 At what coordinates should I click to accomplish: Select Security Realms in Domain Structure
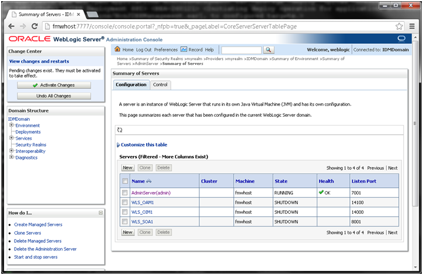pyautogui.click(x=31, y=145)
